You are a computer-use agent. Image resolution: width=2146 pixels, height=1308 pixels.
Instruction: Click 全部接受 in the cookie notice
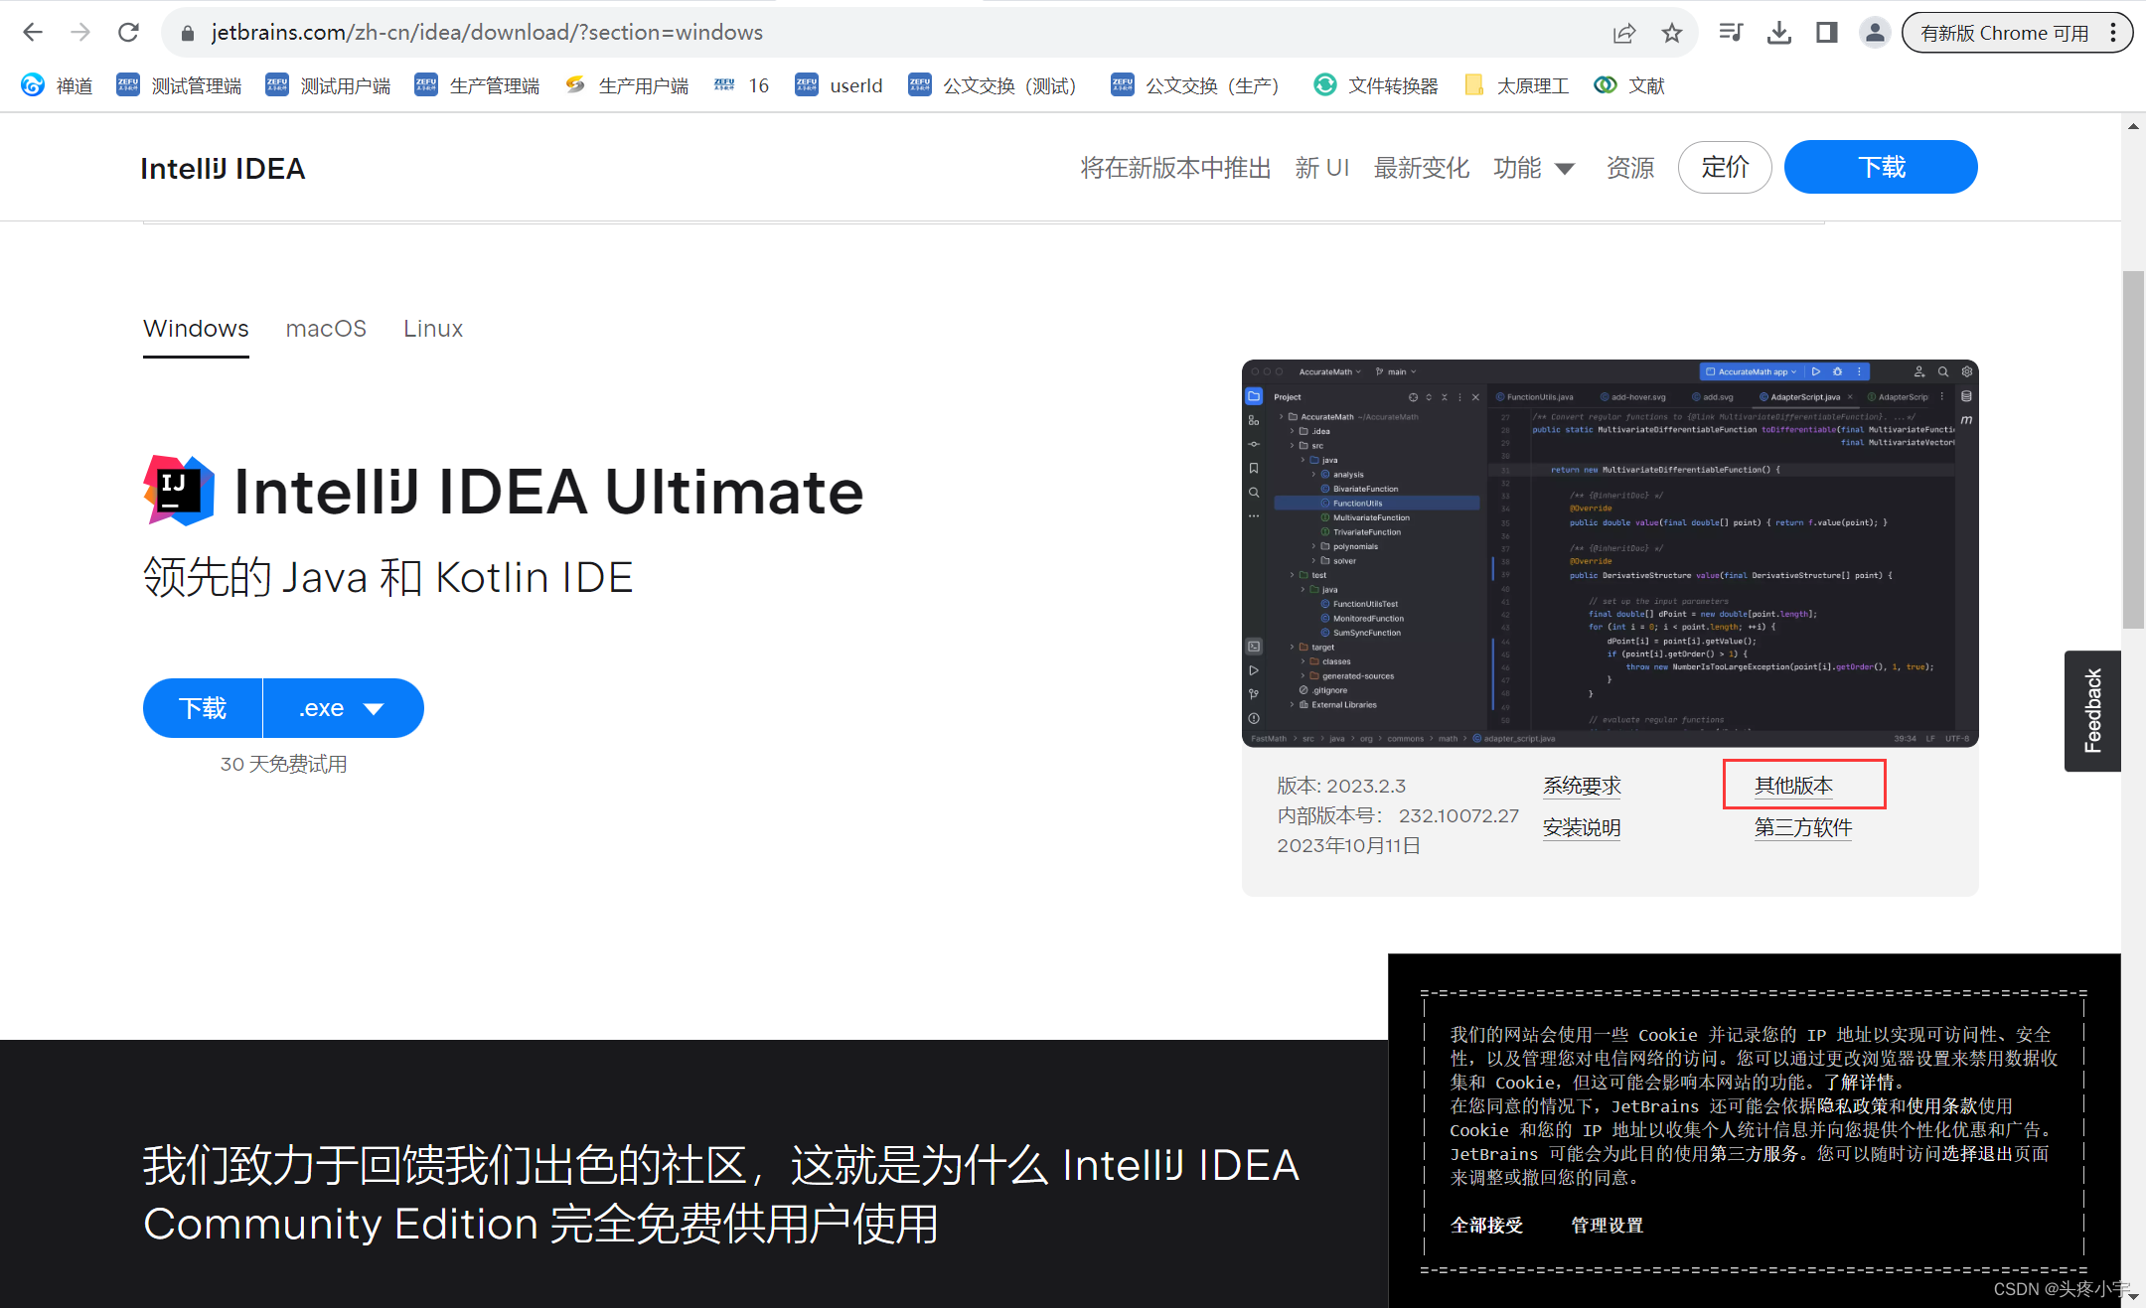point(1486,1226)
